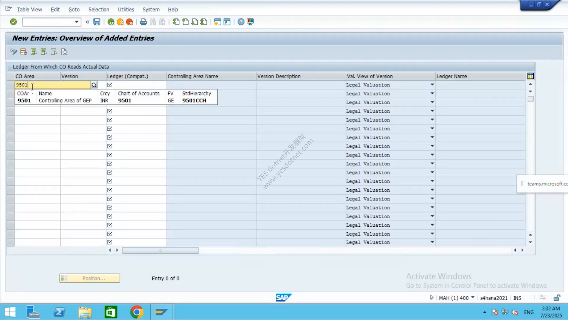Open the transaction command field dropdown
568x320 pixels.
tap(77, 22)
